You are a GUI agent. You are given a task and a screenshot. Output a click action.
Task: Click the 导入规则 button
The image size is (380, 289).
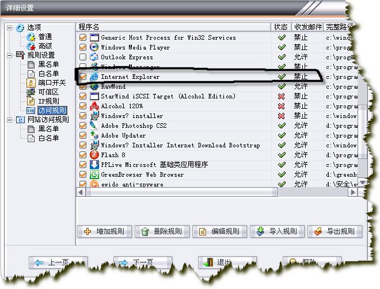click(x=278, y=231)
